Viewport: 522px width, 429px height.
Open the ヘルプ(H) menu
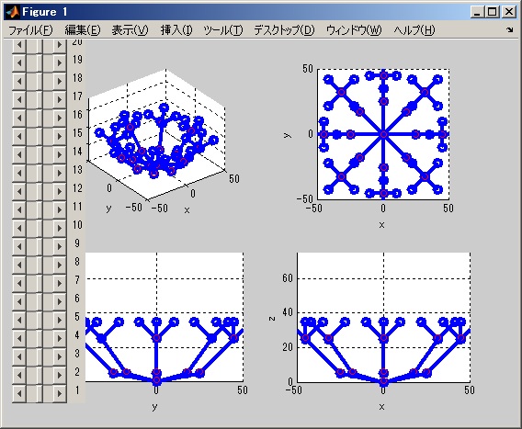pyautogui.click(x=414, y=30)
